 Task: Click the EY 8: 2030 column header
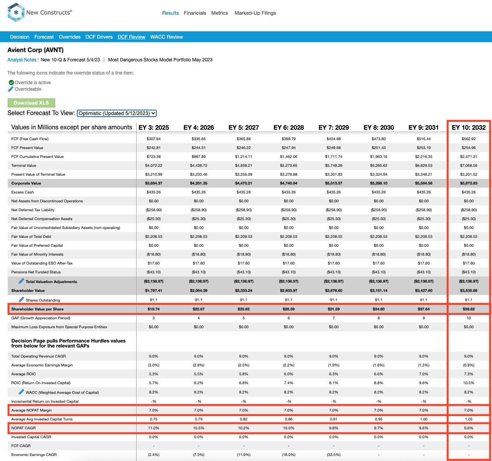(x=379, y=127)
